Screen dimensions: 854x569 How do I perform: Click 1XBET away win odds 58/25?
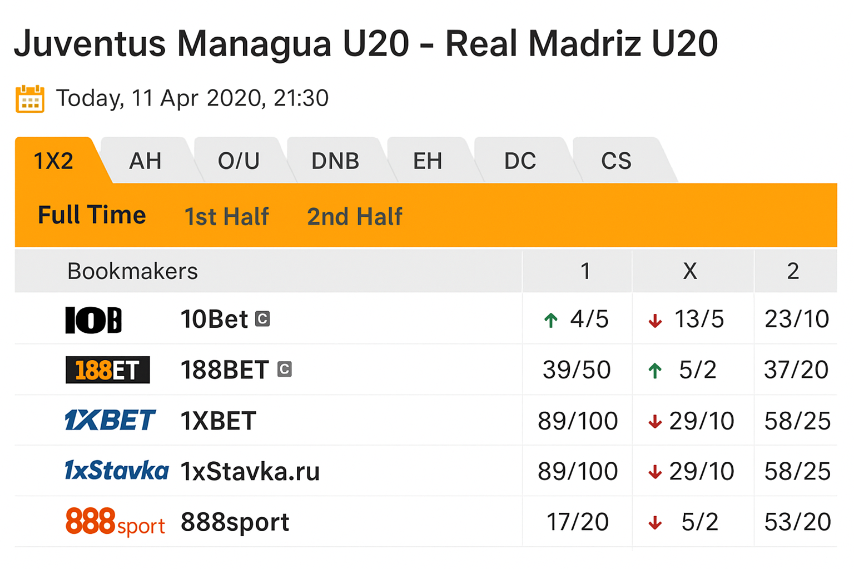(797, 421)
